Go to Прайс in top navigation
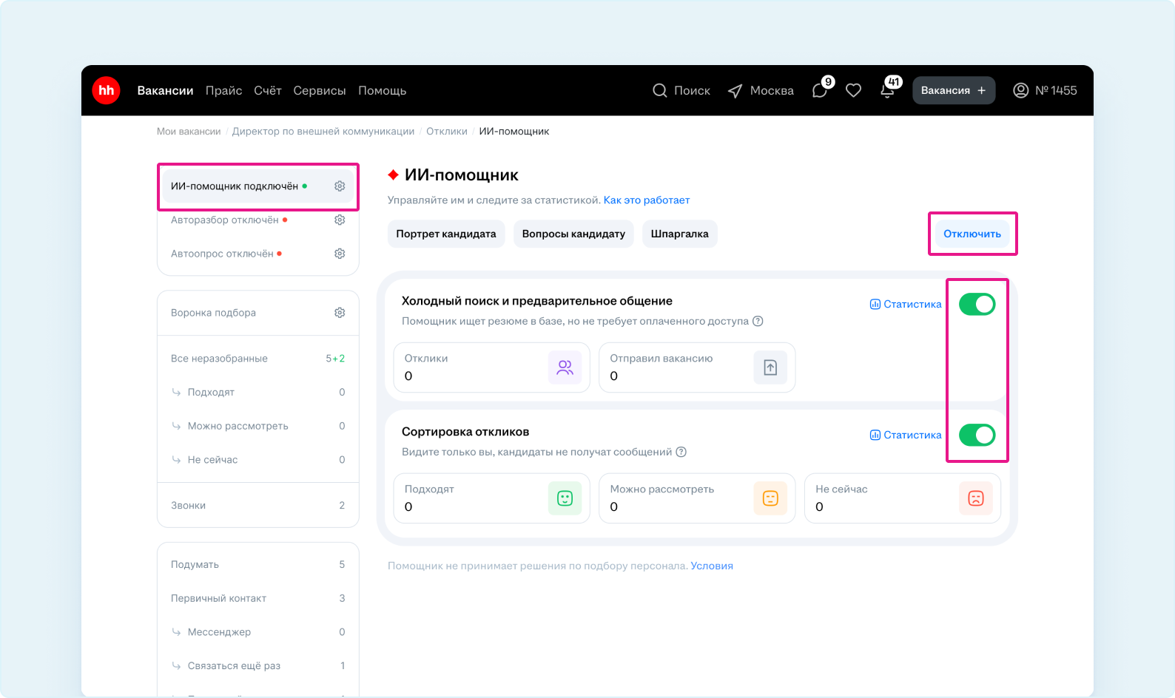Image resolution: width=1175 pixels, height=698 pixels. (x=223, y=90)
